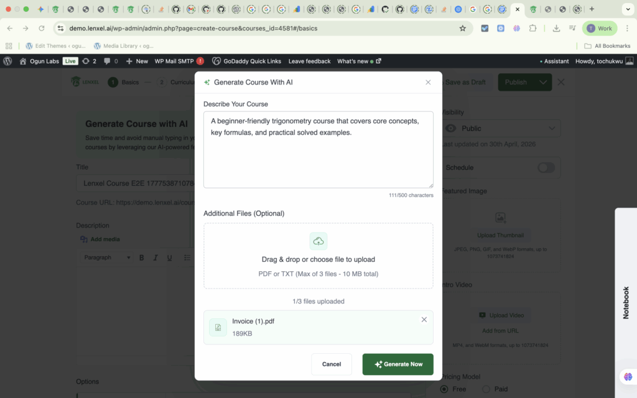Screen dimensions: 637x398
Task: Close the Generate Course With AI dialog
Action: pos(428,82)
